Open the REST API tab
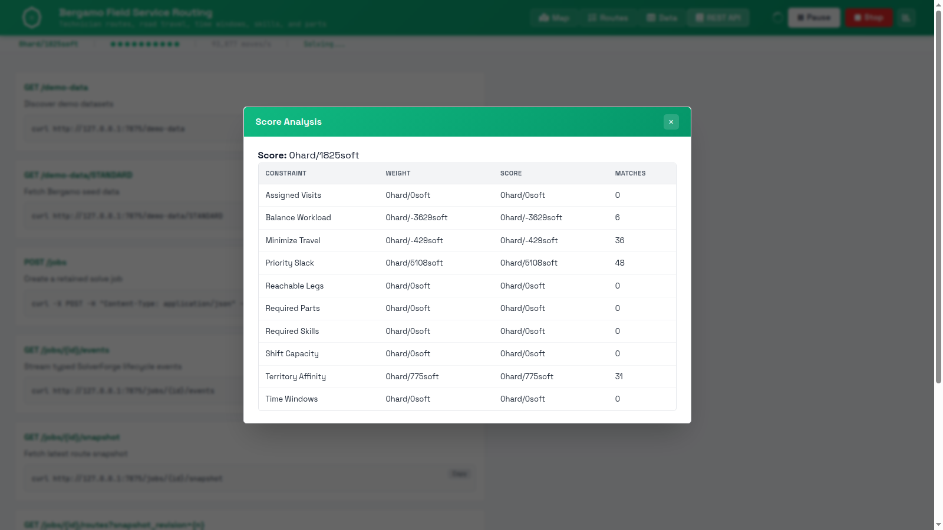This screenshot has width=943, height=530. point(718,18)
